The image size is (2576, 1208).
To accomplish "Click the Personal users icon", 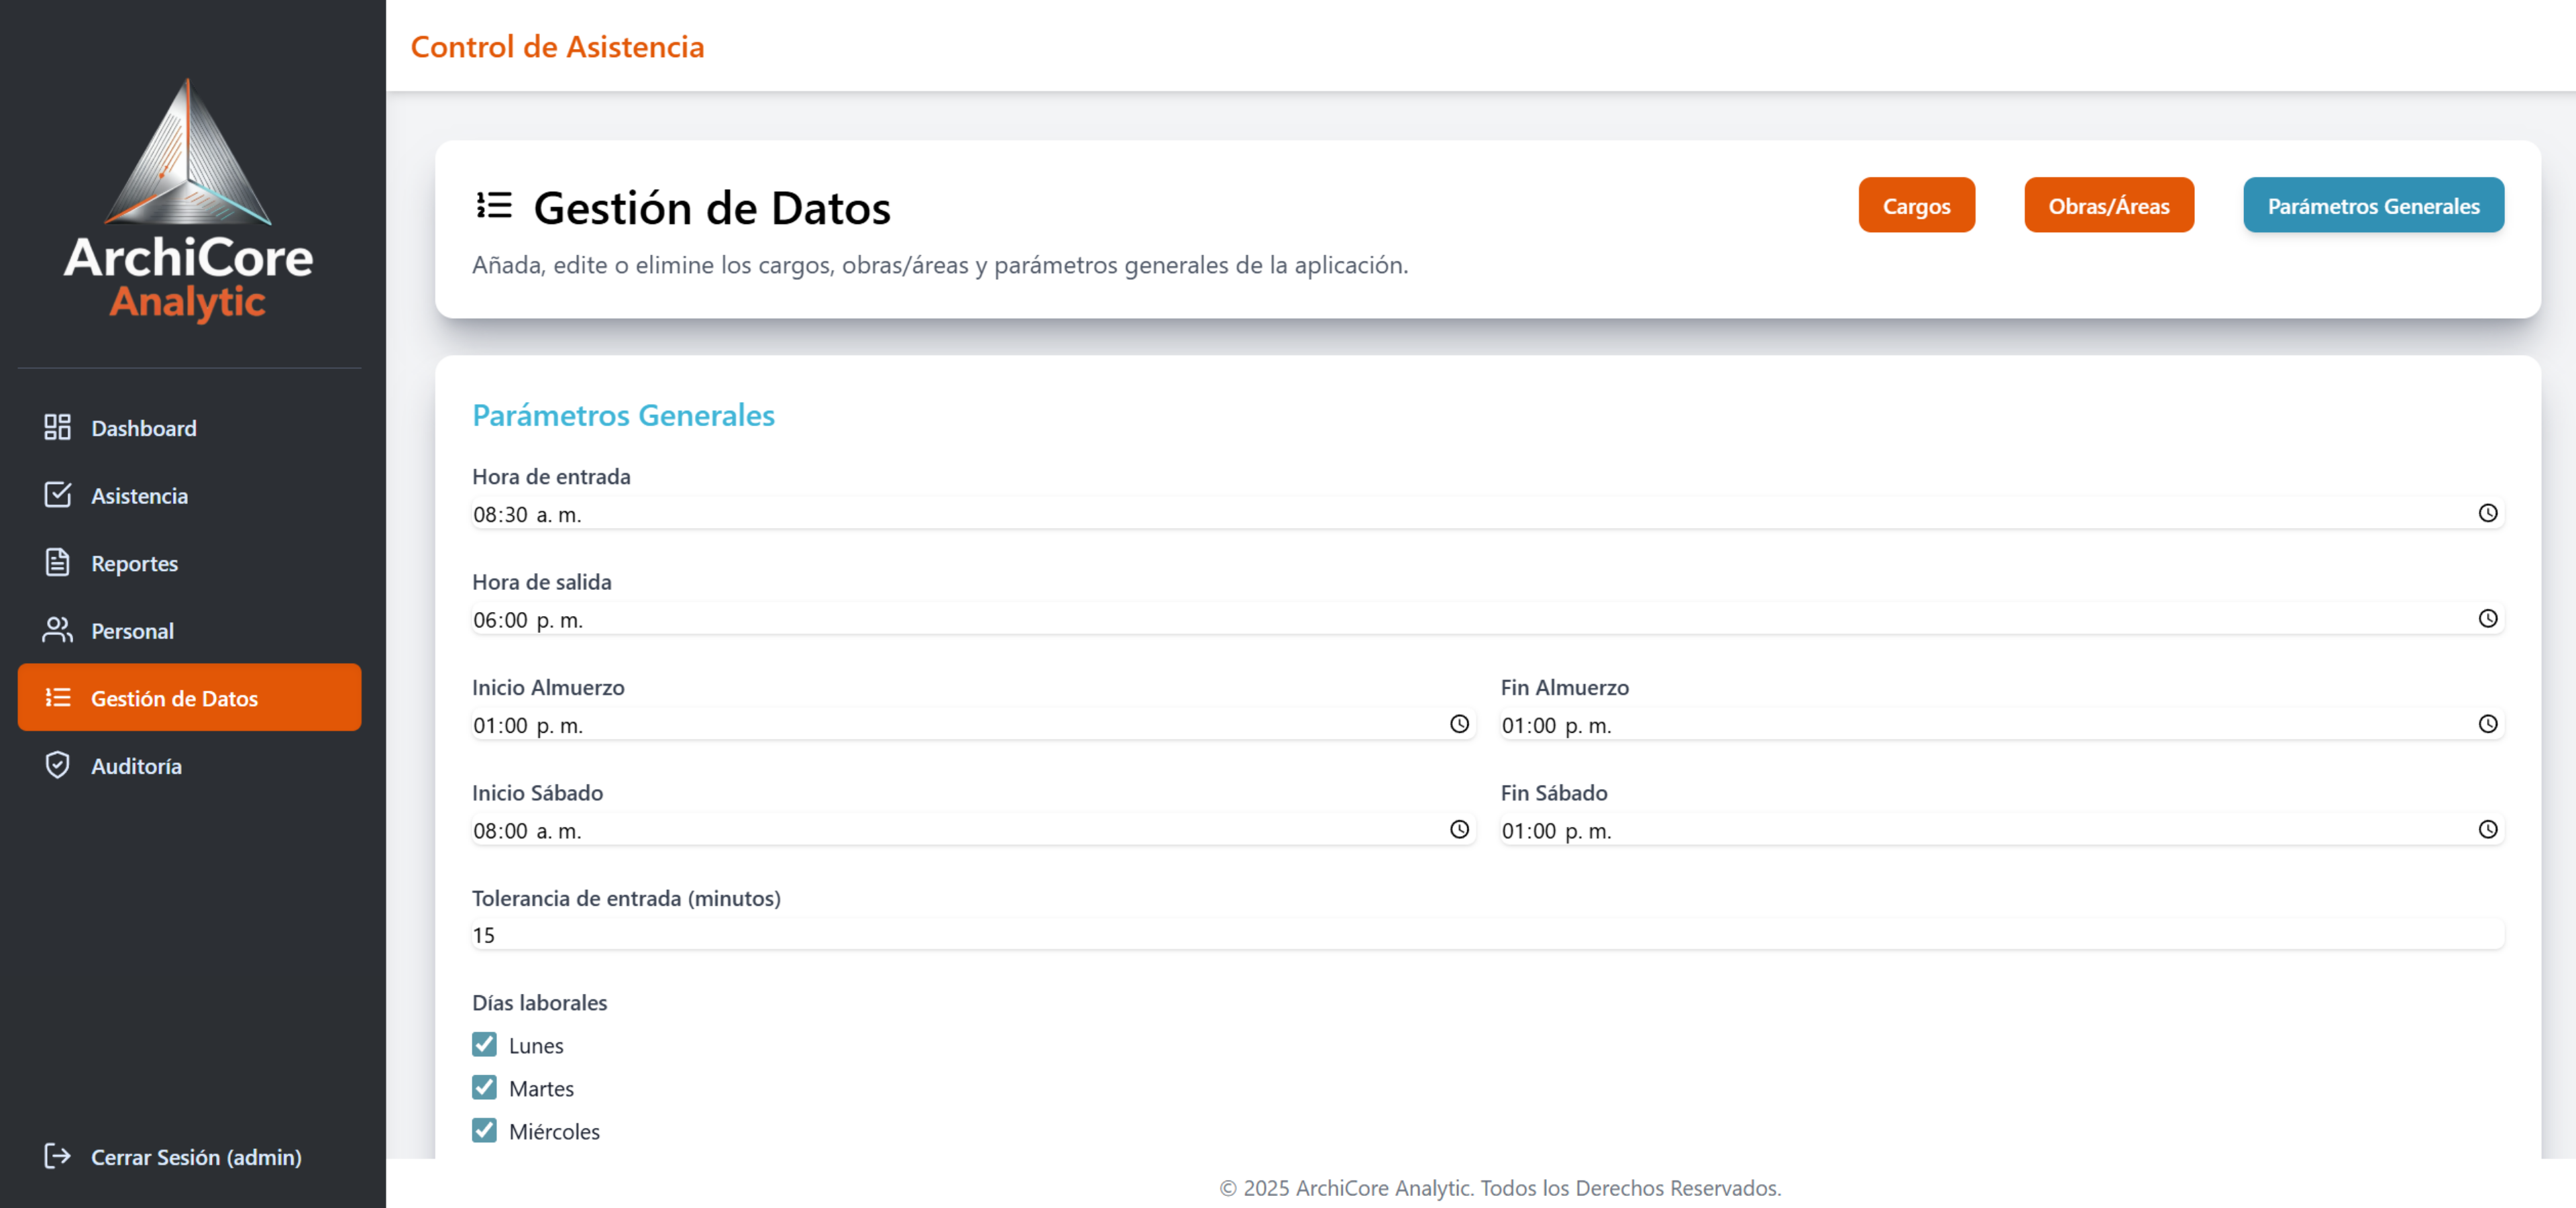I will [x=57, y=630].
